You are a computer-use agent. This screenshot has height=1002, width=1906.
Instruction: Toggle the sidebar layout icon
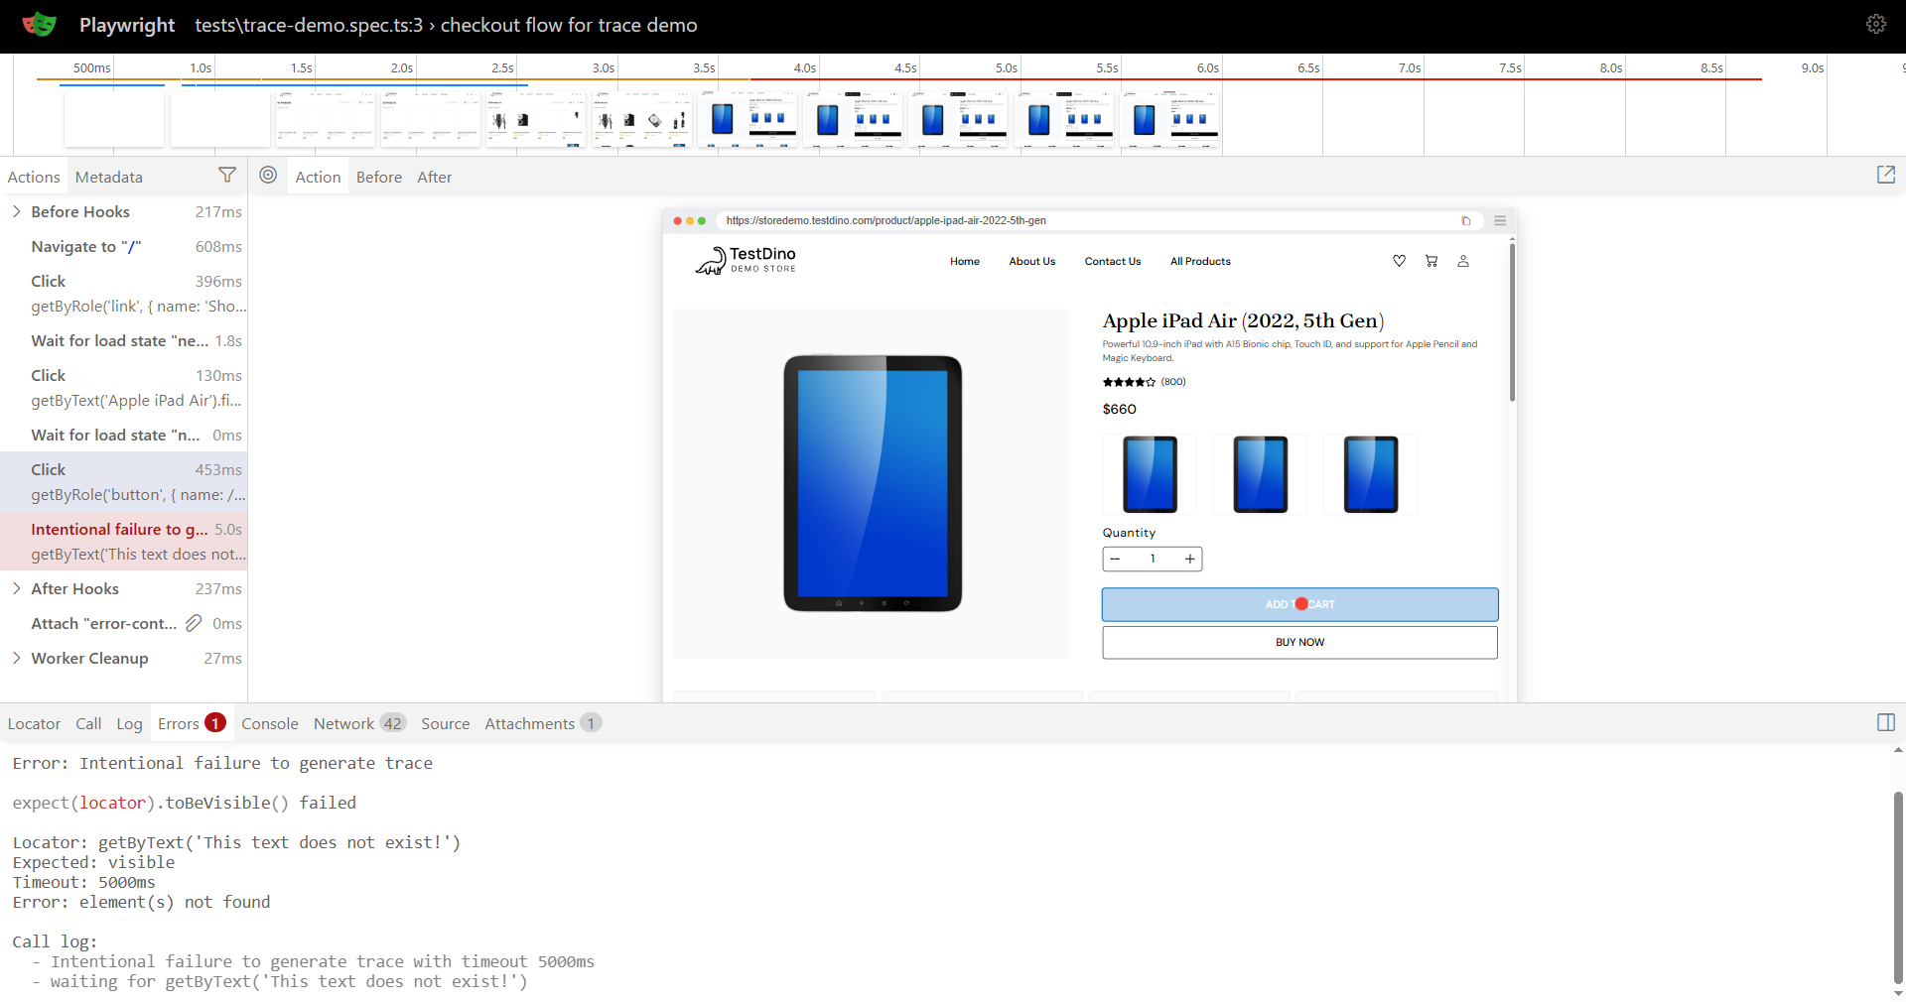coord(1885,723)
